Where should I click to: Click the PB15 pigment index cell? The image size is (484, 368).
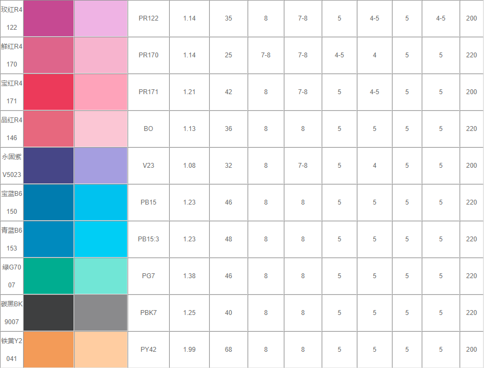coord(148,202)
